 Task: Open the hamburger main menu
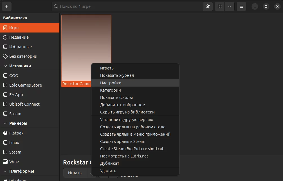click(241, 6)
